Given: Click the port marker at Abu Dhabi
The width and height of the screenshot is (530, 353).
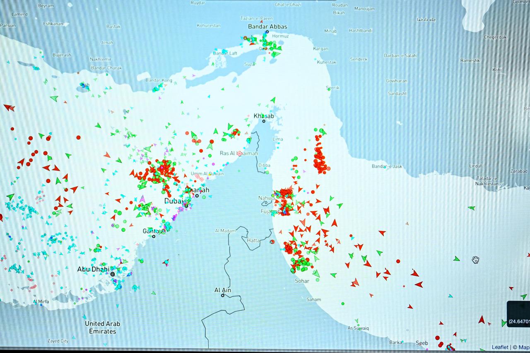Looking at the screenshot, I should (x=112, y=274).
